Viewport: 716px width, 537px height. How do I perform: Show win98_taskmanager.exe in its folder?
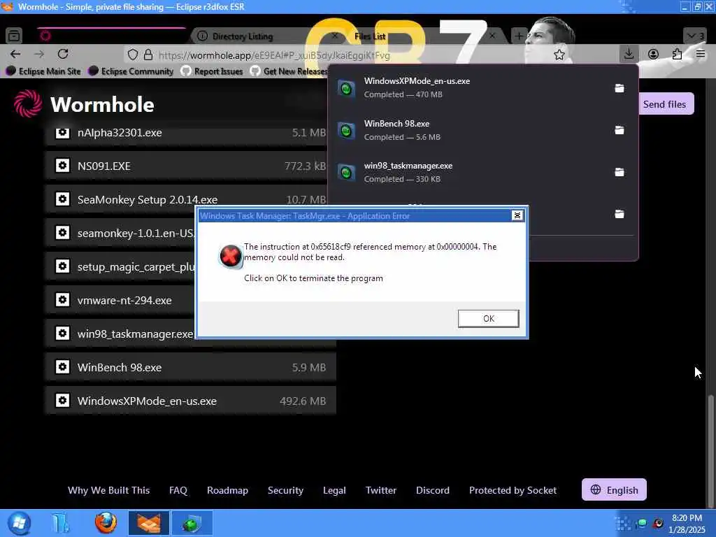coord(620,172)
